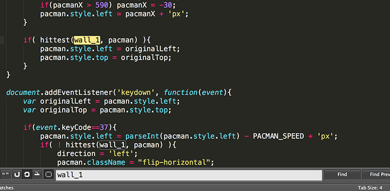390x191 pixels.
Task: Place cursor on 'keydown' string
Action: pyautogui.click(x=134, y=92)
